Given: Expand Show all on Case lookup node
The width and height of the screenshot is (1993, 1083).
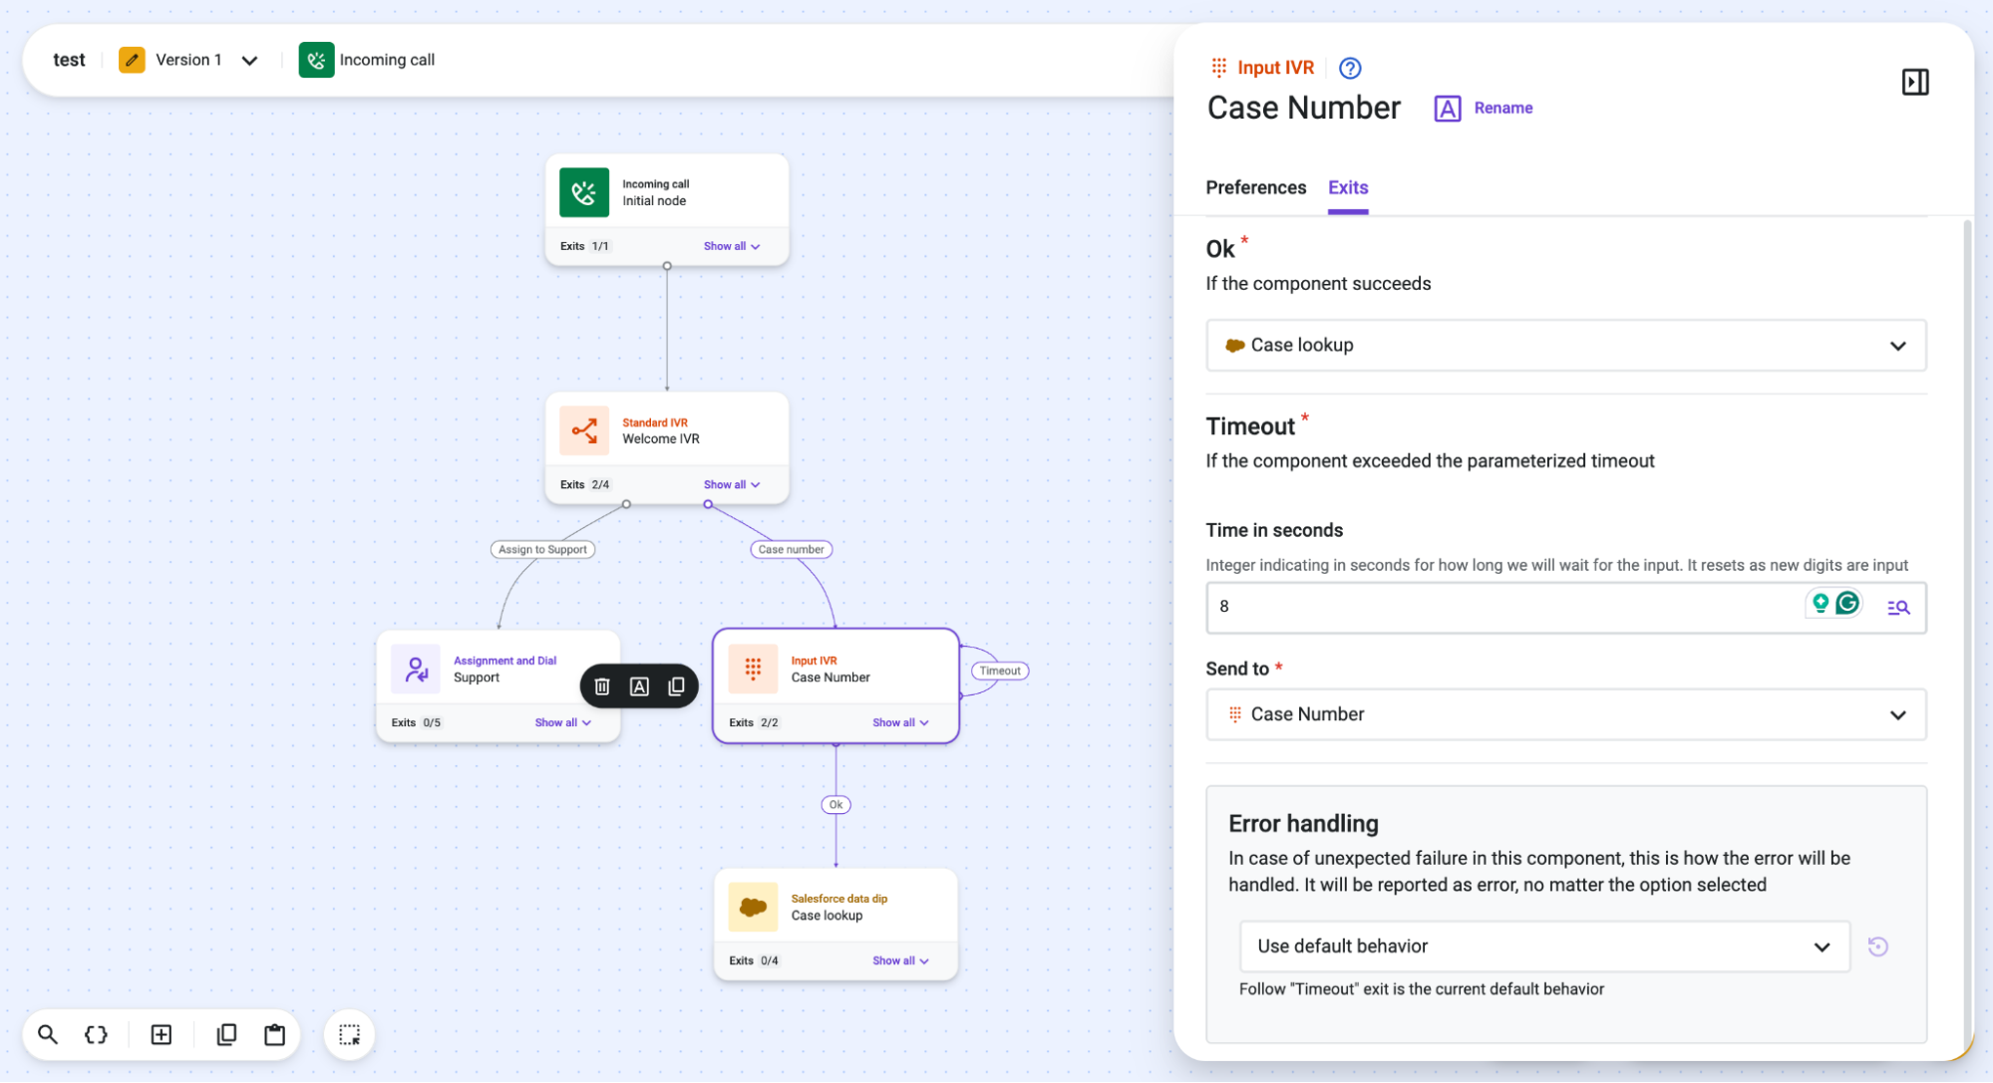Looking at the screenshot, I should (x=900, y=960).
